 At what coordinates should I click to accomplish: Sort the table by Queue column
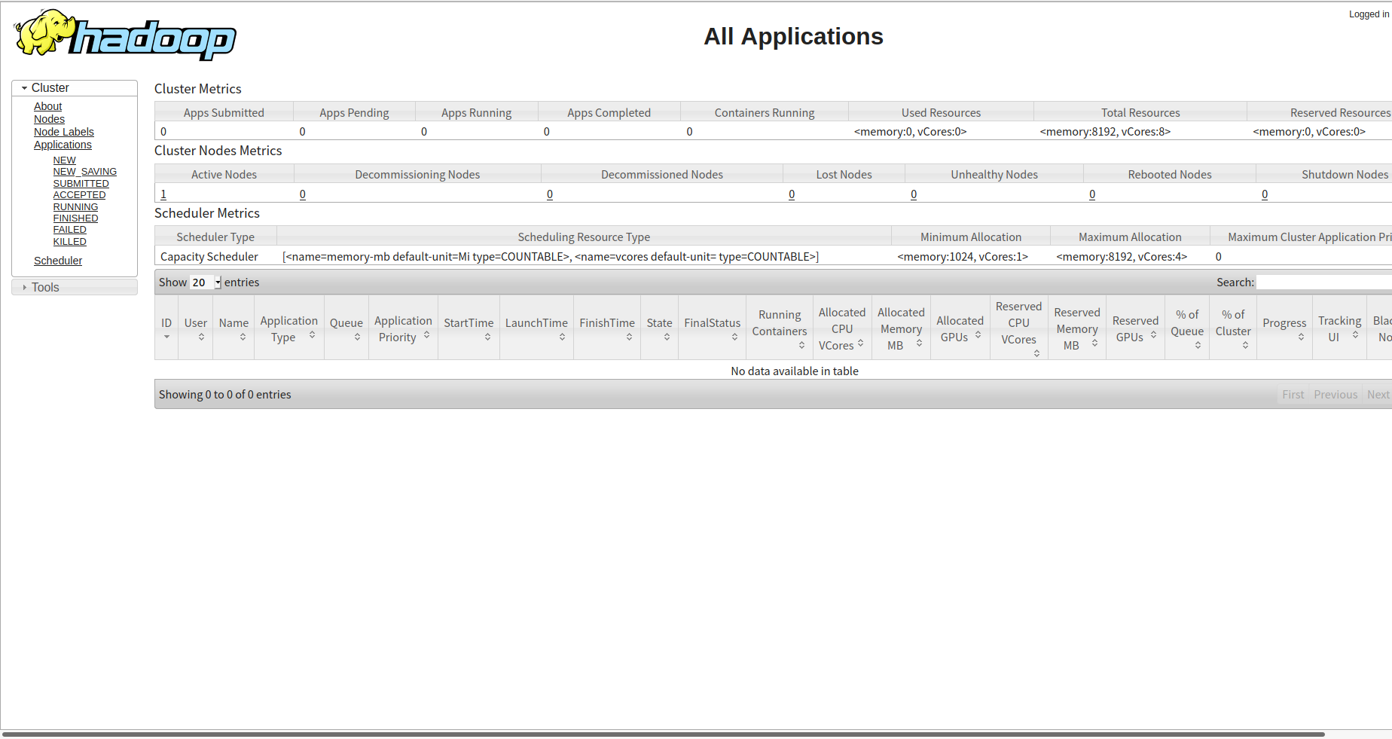(346, 327)
